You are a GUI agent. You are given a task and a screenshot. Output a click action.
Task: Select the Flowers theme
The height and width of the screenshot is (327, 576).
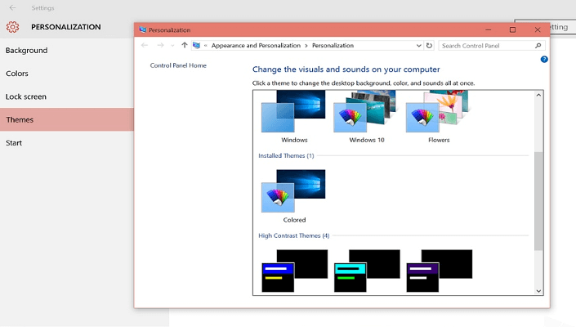tap(439, 117)
